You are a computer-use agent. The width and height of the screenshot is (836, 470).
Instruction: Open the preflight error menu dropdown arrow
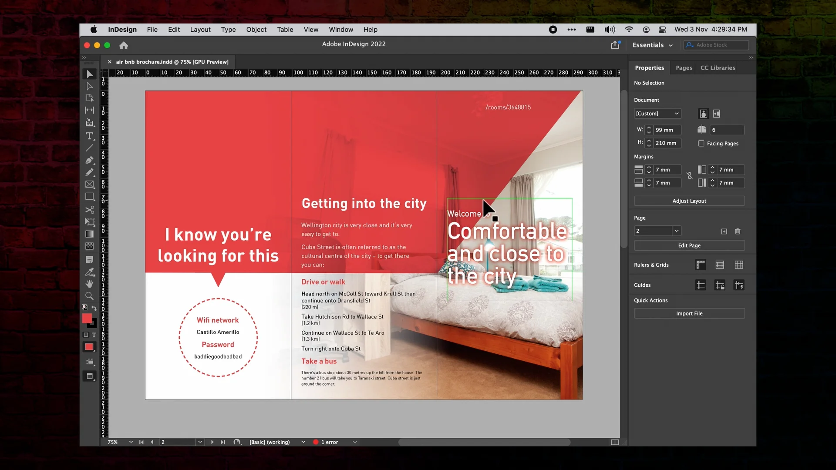355,442
